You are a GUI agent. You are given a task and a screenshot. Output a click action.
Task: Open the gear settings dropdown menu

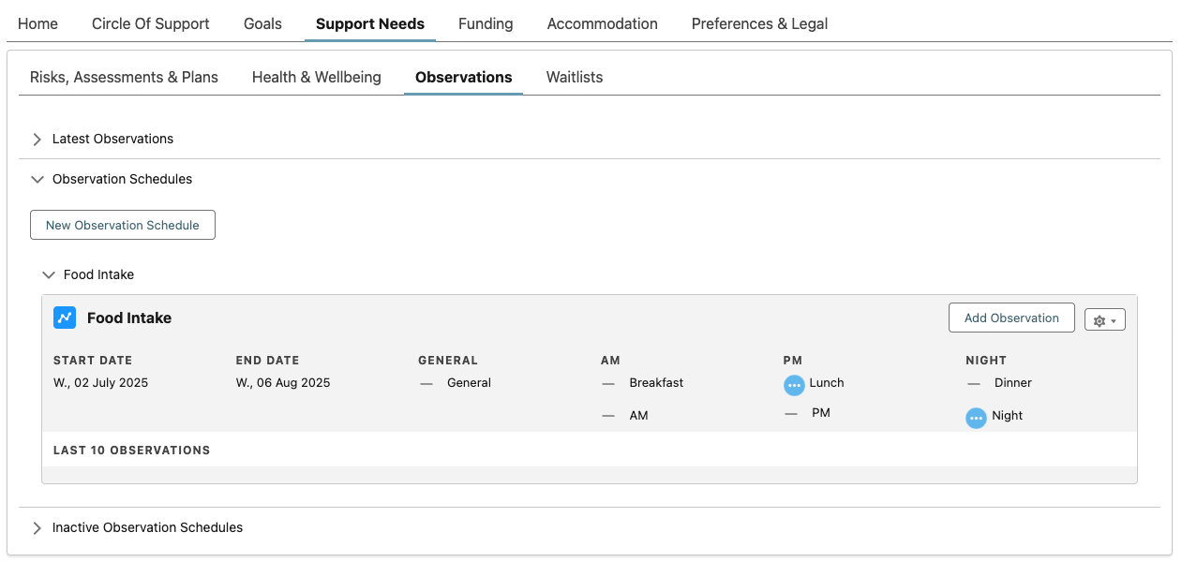click(1104, 319)
